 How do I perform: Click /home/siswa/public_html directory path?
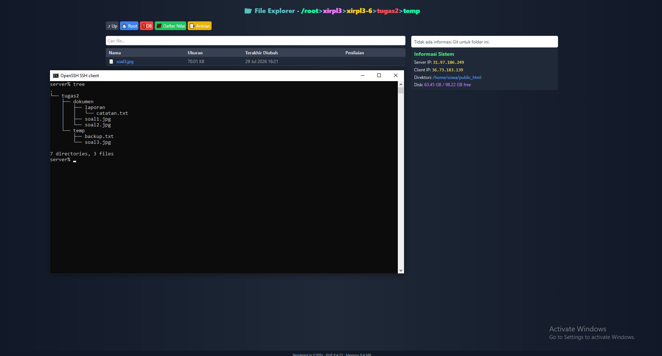click(x=457, y=78)
